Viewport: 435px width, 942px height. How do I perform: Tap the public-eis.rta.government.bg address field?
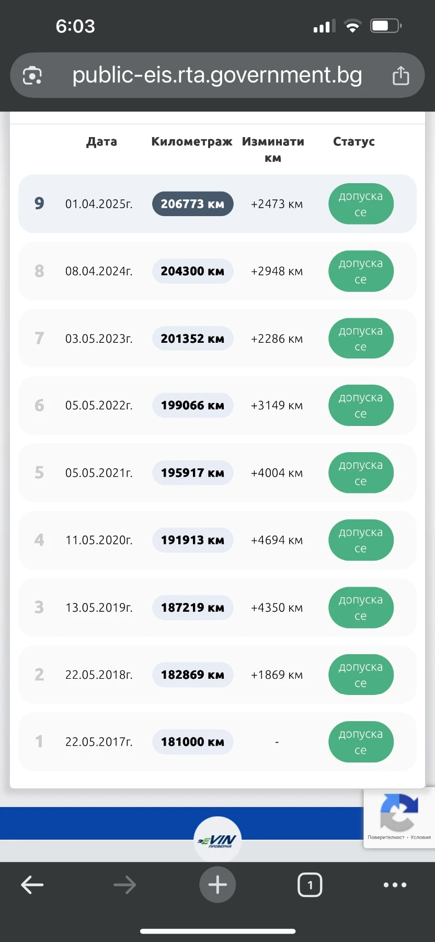217,75
